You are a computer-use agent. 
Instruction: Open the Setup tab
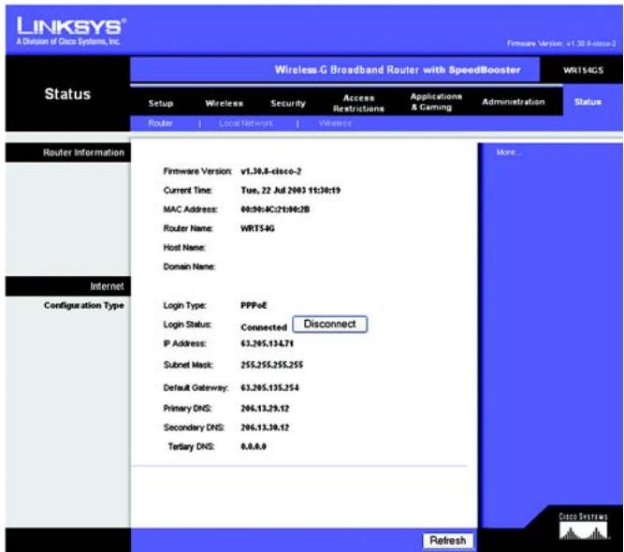(161, 104)
